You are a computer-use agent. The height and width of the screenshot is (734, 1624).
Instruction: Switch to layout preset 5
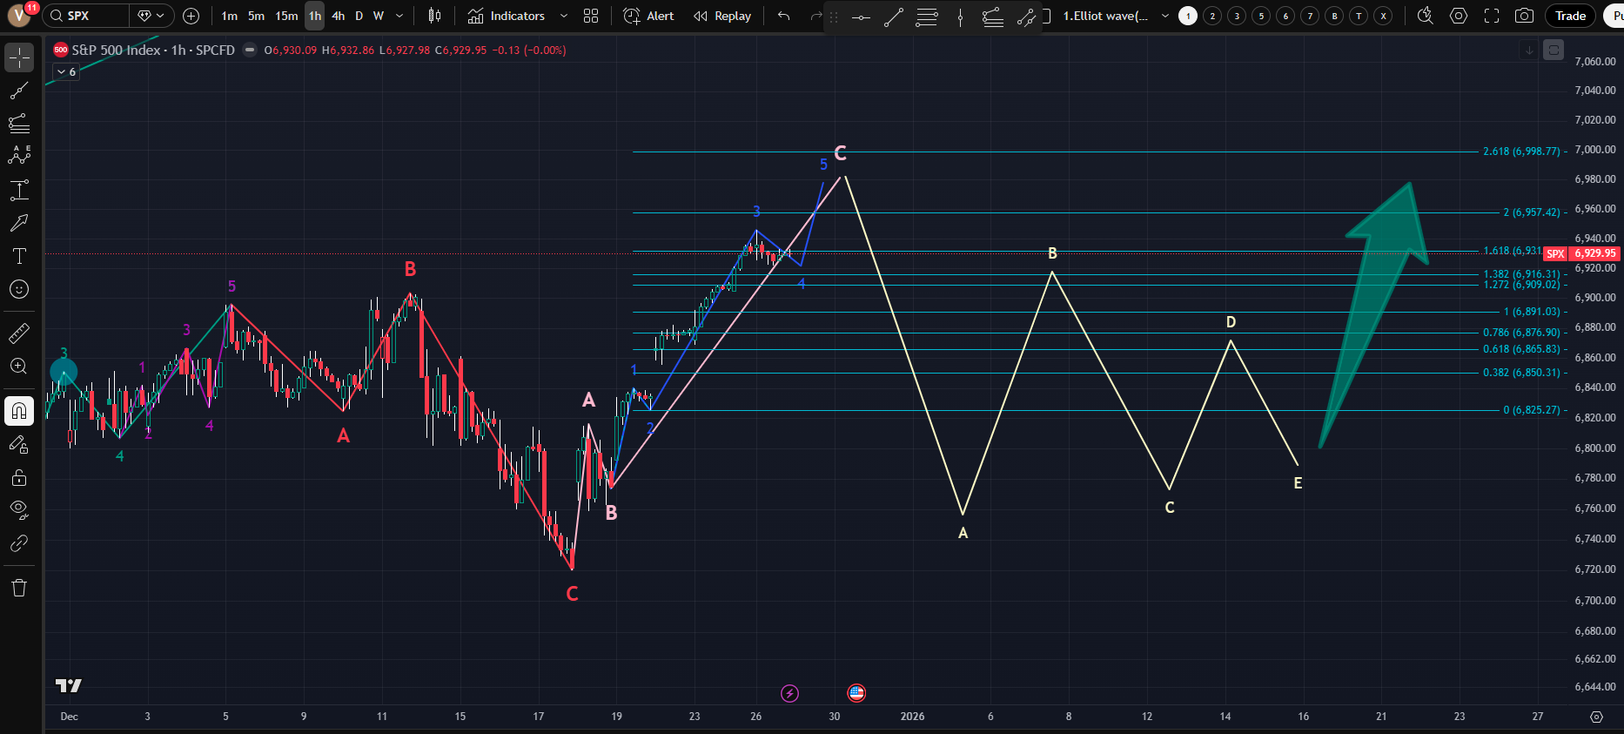pos(1261,16)
